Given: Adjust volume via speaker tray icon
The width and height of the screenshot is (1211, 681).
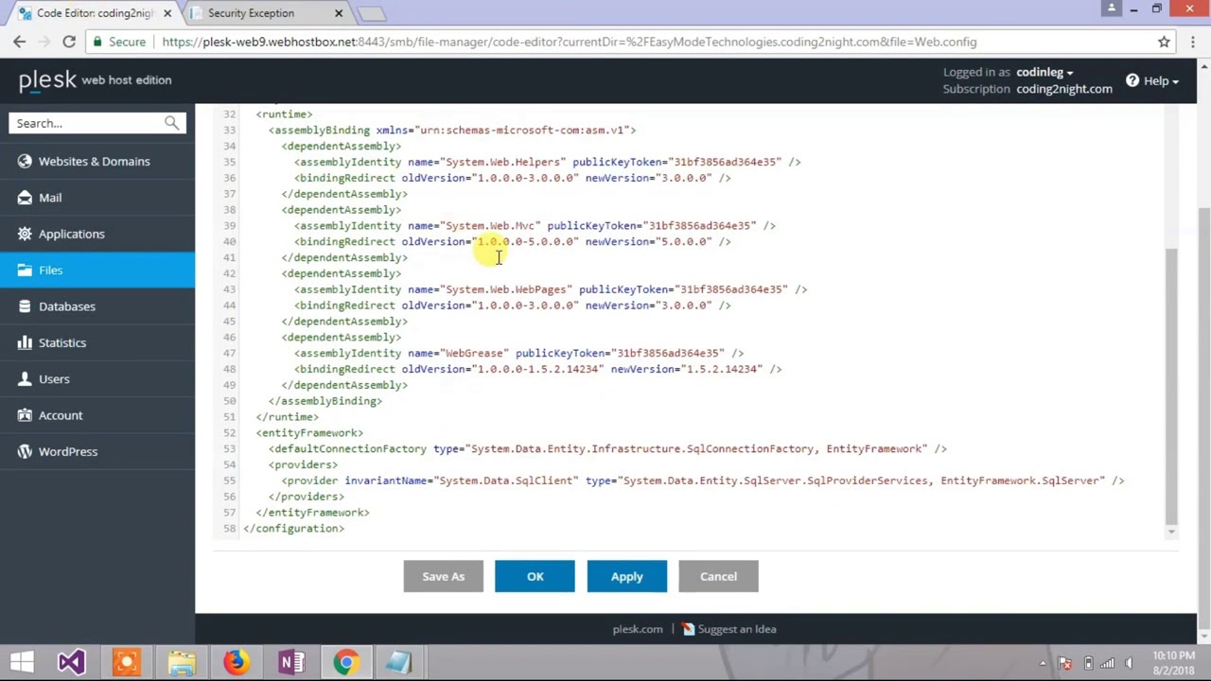Looking at the screenshot, I should (1129, 663).
